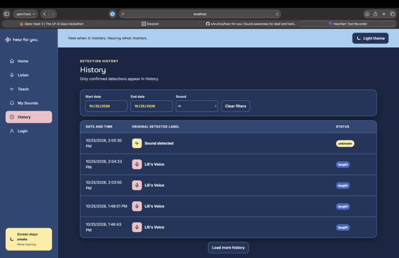Viewport: 399px width, 258px height.
Task: Click the blue S extension icon
Action: (112, 14)
